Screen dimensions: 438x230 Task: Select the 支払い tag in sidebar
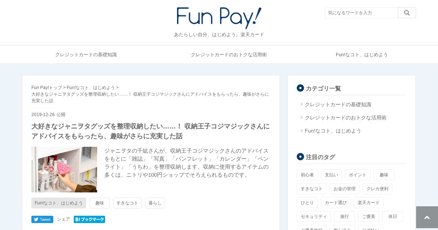click(331, 175)
